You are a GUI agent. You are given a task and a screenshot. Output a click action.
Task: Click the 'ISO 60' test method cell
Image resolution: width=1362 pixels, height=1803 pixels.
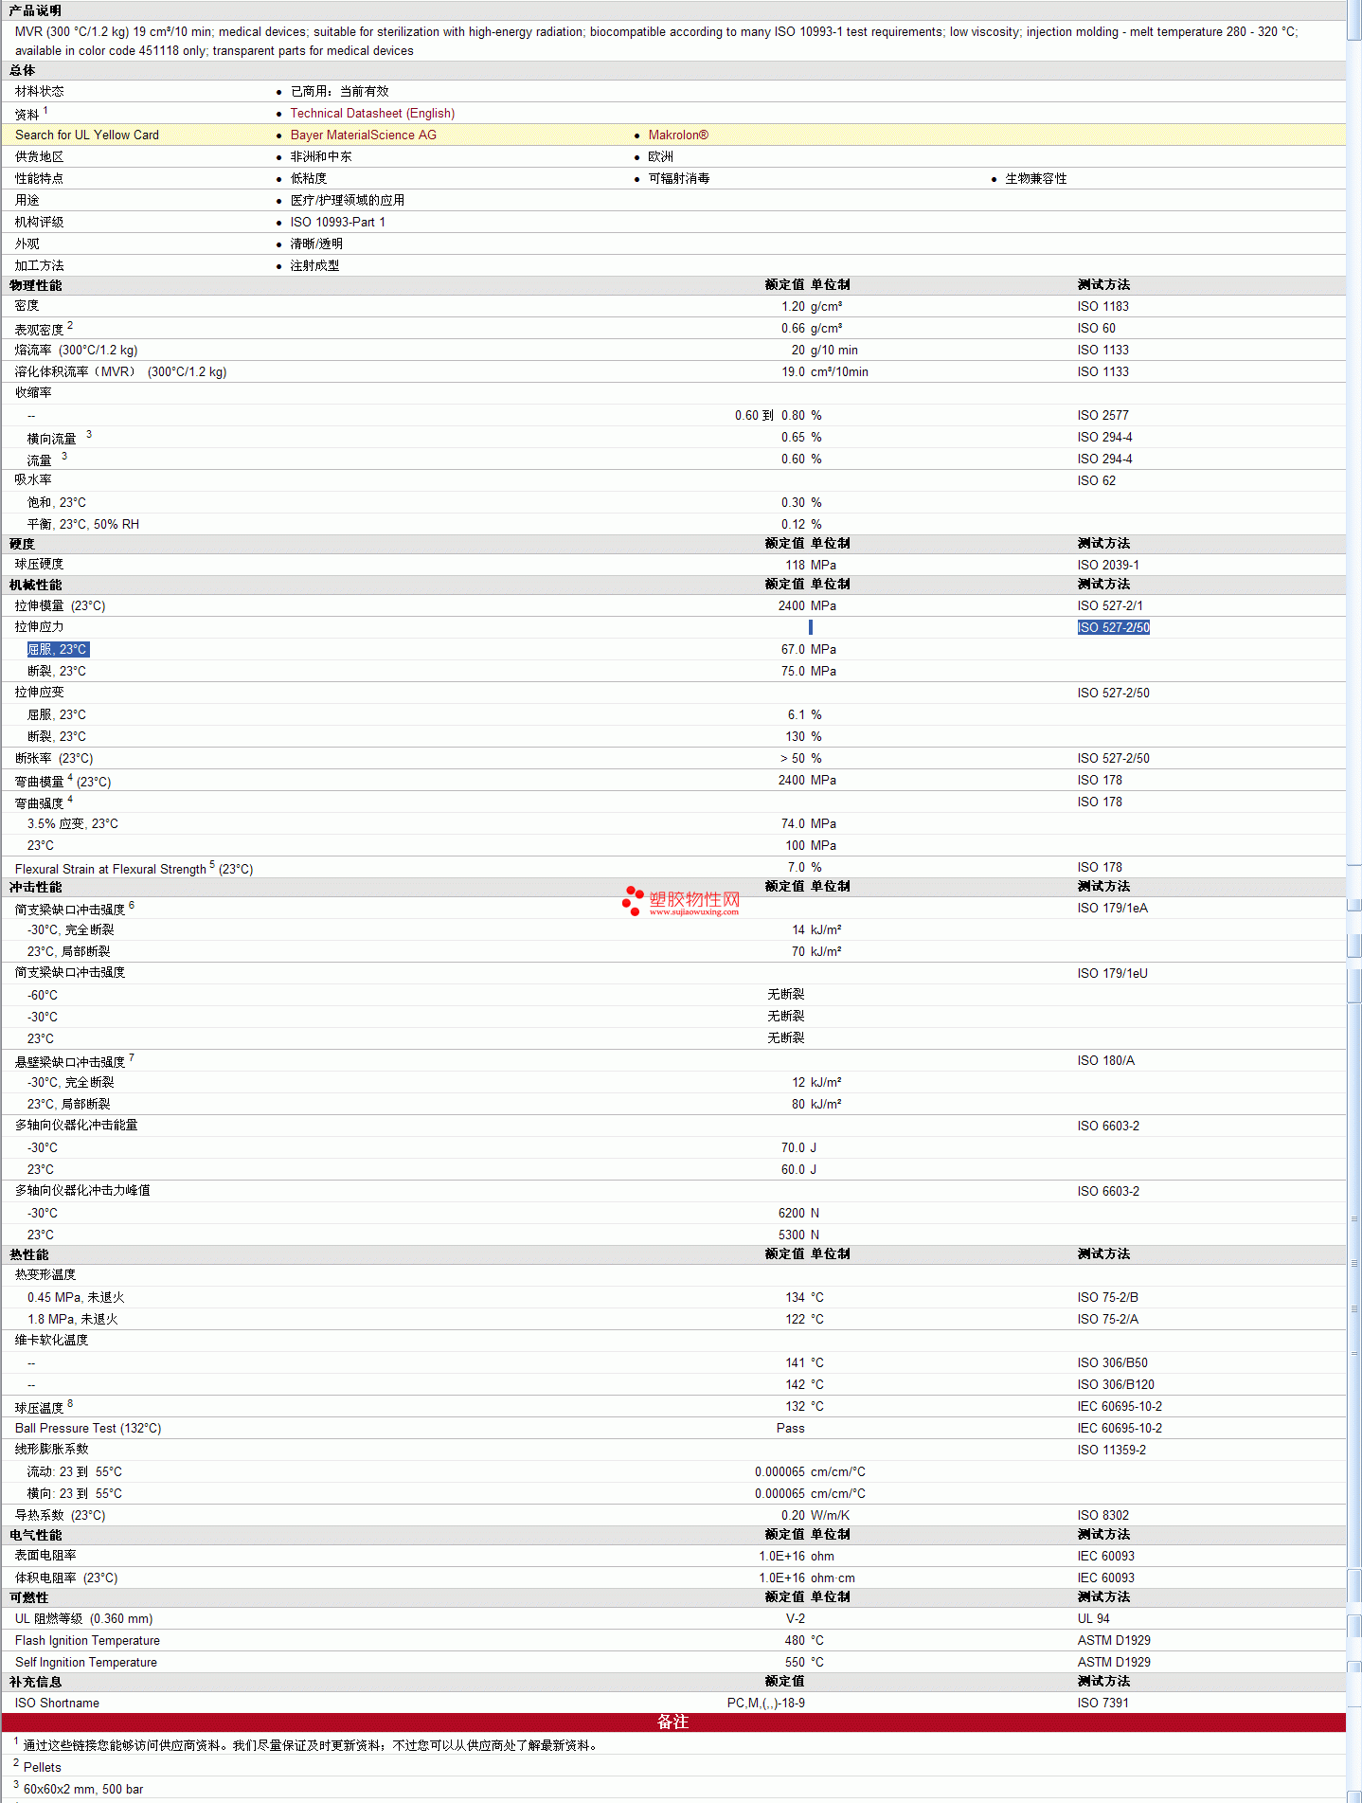point(1097,329)
